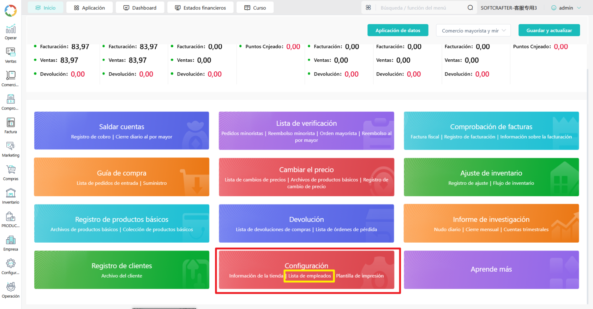Viewport: 593px width, 309px height.
Task: Click the admin user face icon
Action: coord(554,8)
